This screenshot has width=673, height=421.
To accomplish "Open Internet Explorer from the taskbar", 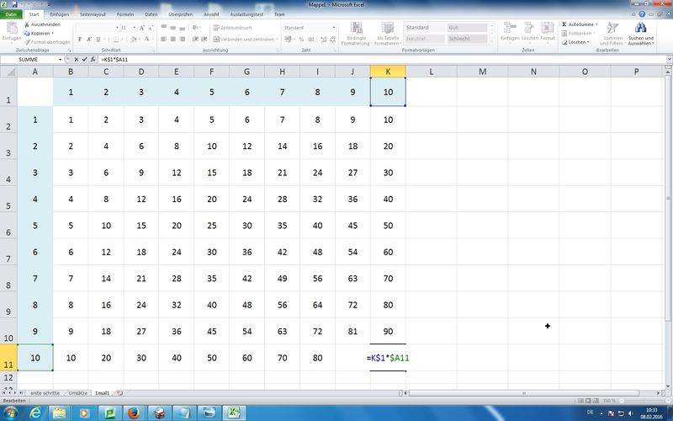I will pos(36,413).
